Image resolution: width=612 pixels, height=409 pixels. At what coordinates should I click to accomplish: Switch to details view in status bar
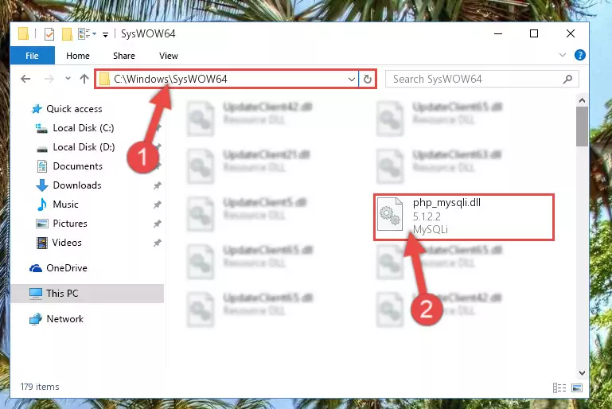pos(559,388)
